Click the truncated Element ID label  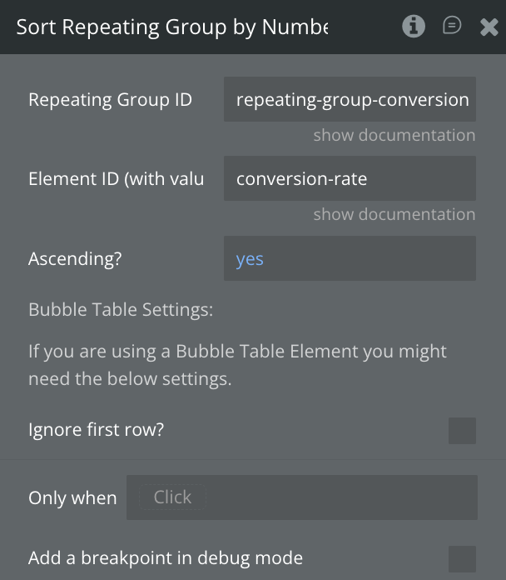(116, 179)
